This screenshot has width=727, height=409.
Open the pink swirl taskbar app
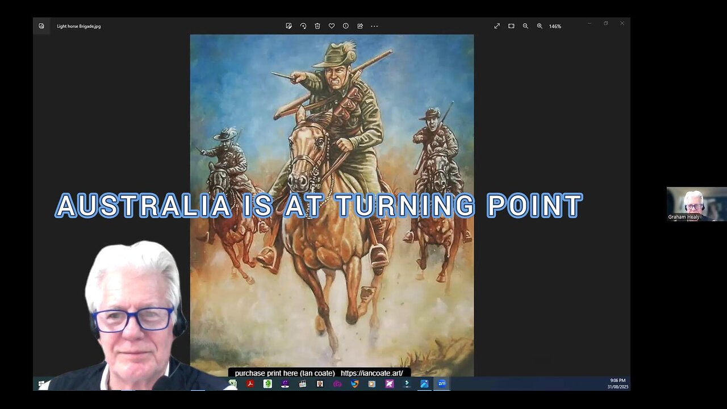click(x=337, y=384)
